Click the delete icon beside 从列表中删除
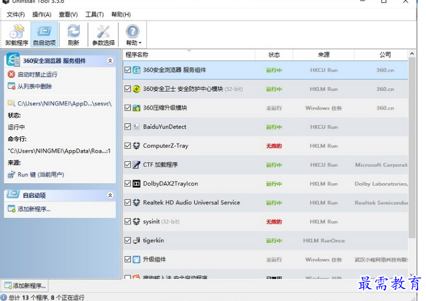The width and height of the screenshot is (426, 301). (11, 86)
